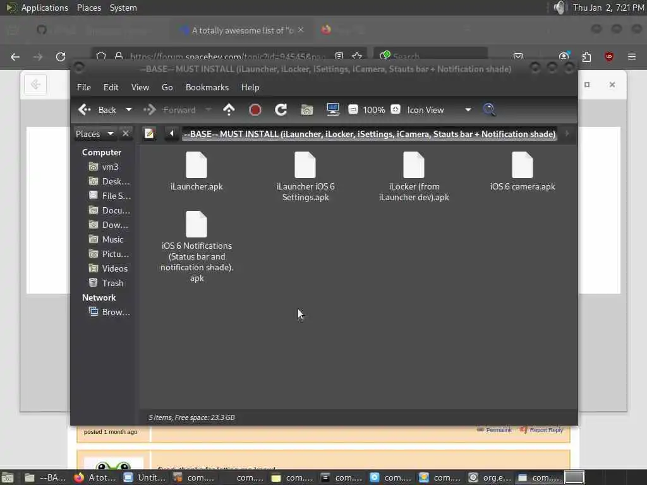This screenshot has height=485, width=647.
Task: Open the Bookmarks menu
Action: 207,87
